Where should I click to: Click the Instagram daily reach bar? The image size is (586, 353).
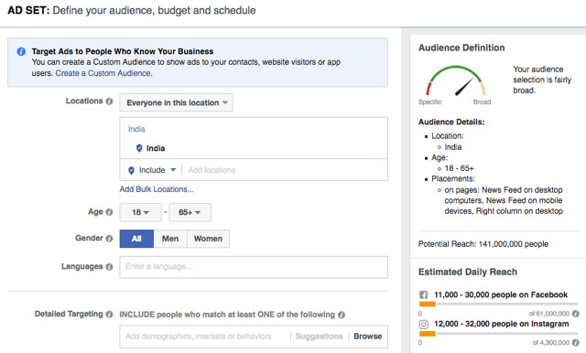coord(499,334)
